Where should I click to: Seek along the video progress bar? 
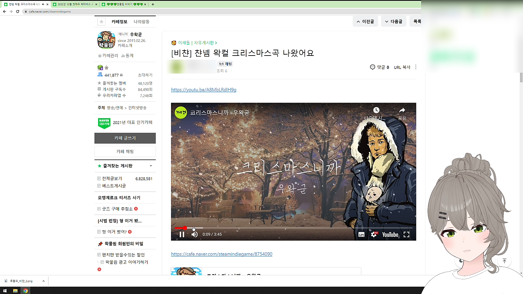(293, 228)
